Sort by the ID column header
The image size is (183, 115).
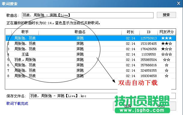(x=148, y=32)
